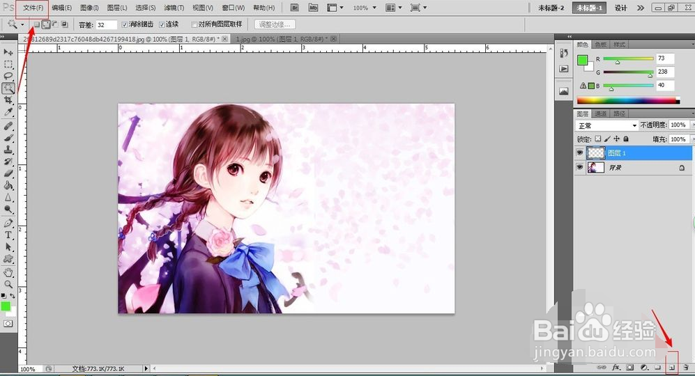
Task: Select the Horizontal Type tool
Action: pos(8,235)
